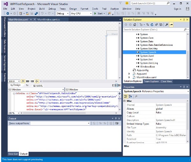Toggle the effects fx button in designer
191x162 pixels.
coord(23,81)
